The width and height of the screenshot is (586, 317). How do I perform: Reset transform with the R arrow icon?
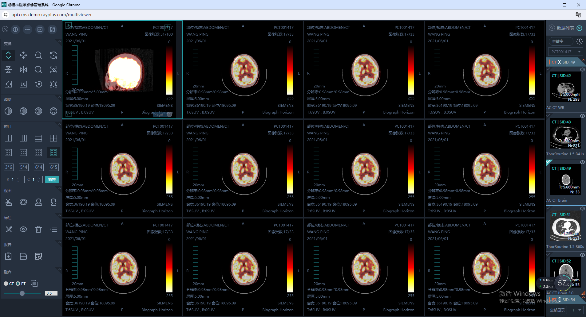(x=38, y=84)
